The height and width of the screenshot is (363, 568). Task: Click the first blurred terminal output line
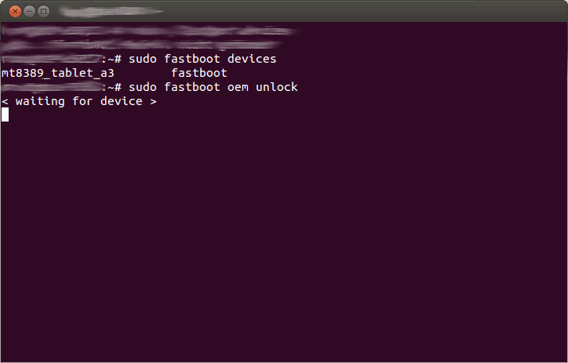pos(149,31)
